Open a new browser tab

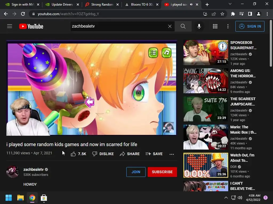coord(207,5)
